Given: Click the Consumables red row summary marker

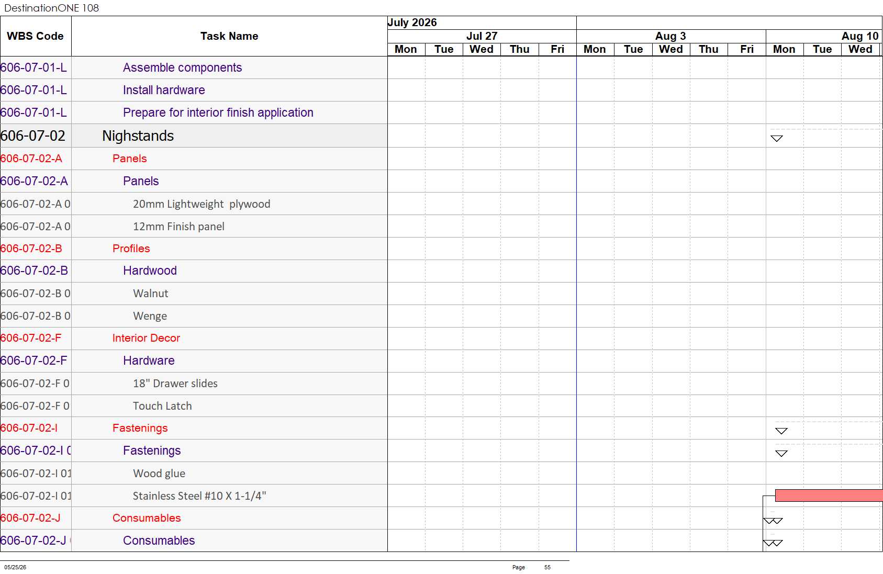Looking at the screenshot, I should click(x=773, y=521).
